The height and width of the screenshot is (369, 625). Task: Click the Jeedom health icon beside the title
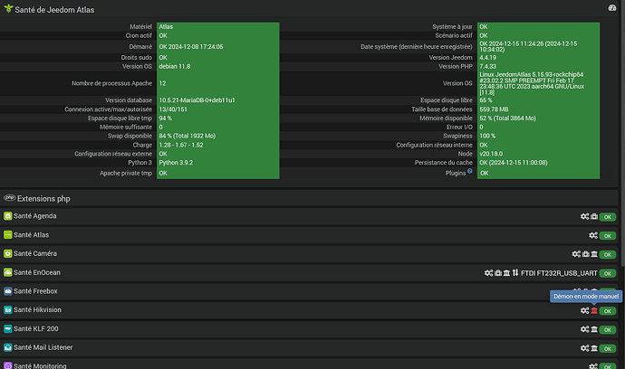[x=8, y=8]
